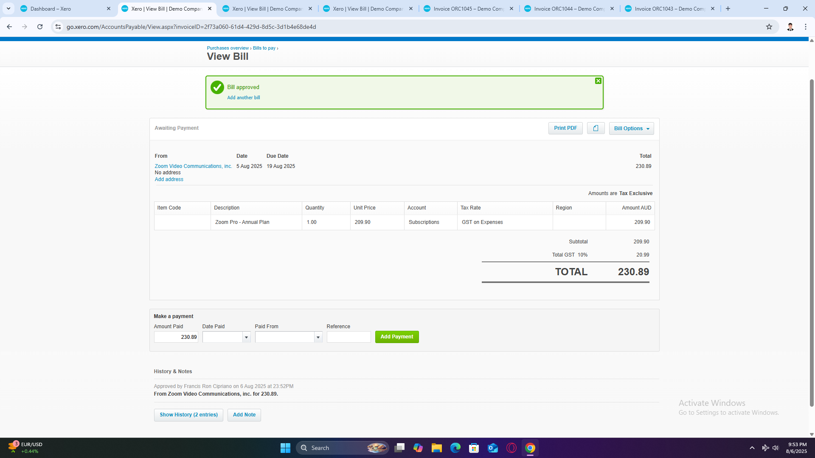Click the Add address link
This screenshot has width=815, height=458.
click(169, 179)
